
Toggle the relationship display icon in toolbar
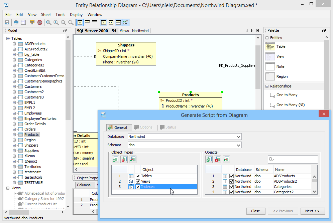pyautogui.click(x=126, y=22)
